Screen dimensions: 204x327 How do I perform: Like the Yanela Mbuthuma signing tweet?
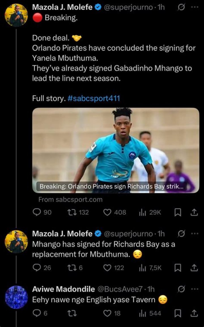coord(107,212)
